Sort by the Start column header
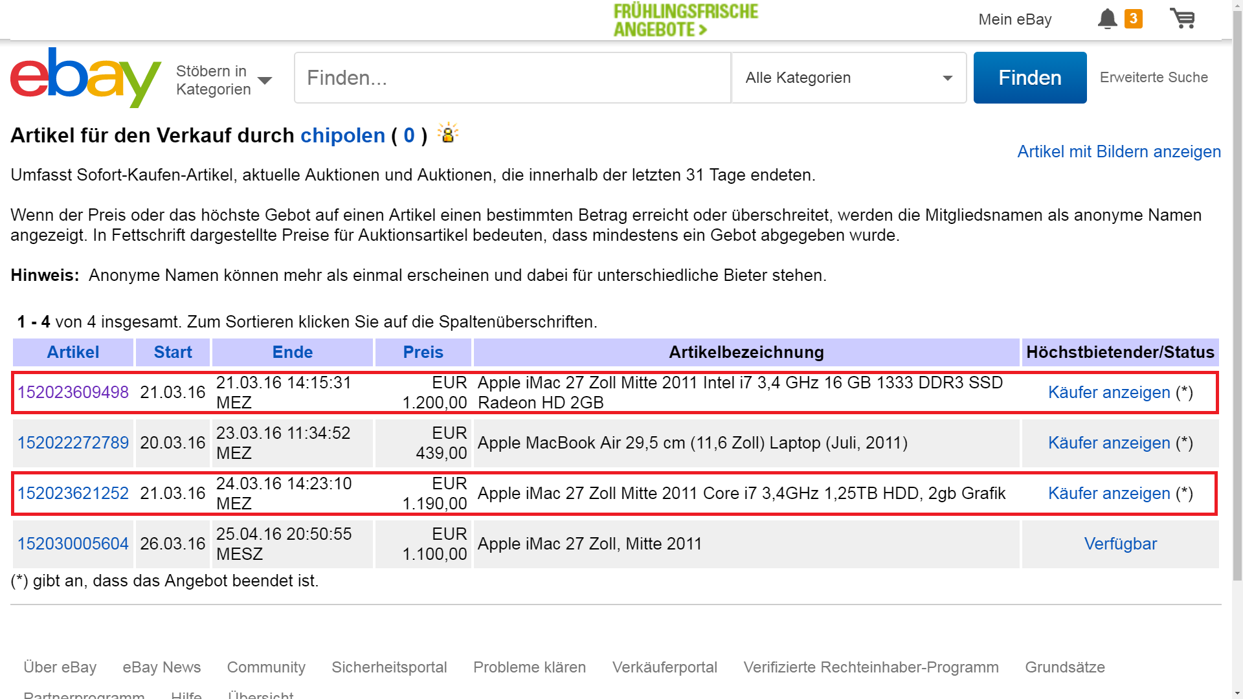 tap(173, 352)
